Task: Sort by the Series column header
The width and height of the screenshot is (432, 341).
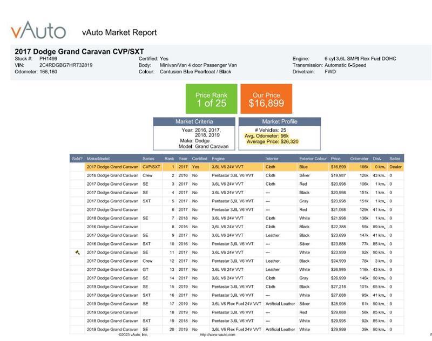Action: pos(148,159)
